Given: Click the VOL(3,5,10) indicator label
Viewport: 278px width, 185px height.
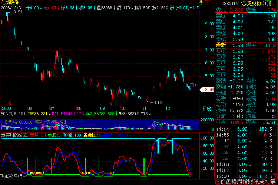Looking at the screenshot, I should [13, 114].
